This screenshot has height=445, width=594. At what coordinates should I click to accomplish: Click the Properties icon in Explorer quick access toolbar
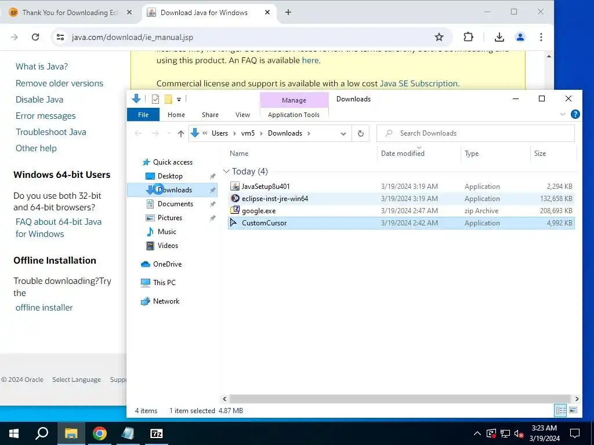click(155, 99)
